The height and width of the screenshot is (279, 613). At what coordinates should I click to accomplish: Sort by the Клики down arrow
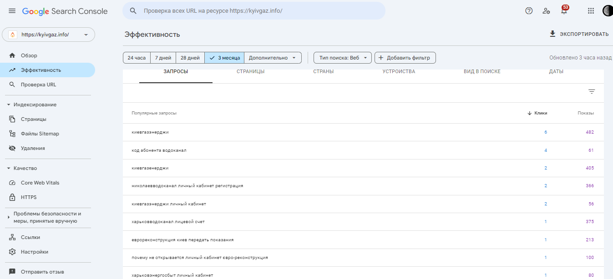[530, 113]
